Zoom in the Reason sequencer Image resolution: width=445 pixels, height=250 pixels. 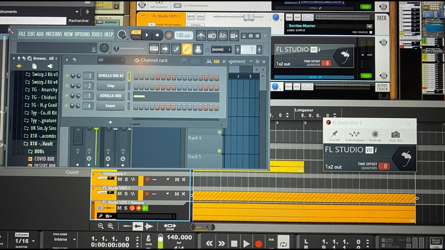click(111, 226)
